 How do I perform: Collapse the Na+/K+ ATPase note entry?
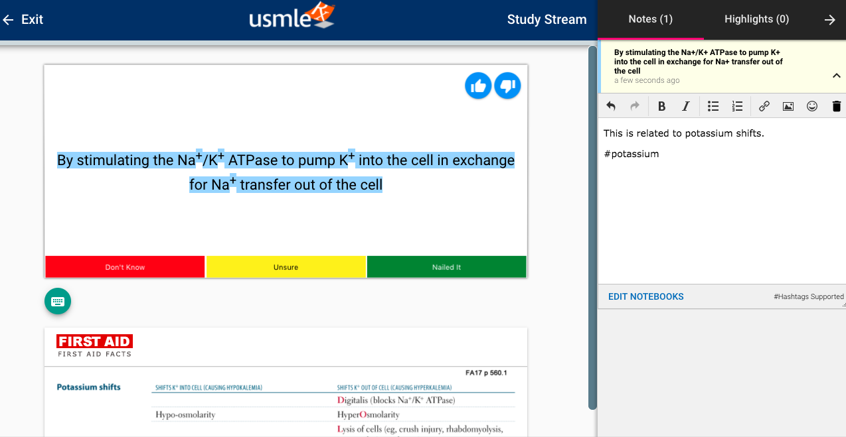(836, 76)
